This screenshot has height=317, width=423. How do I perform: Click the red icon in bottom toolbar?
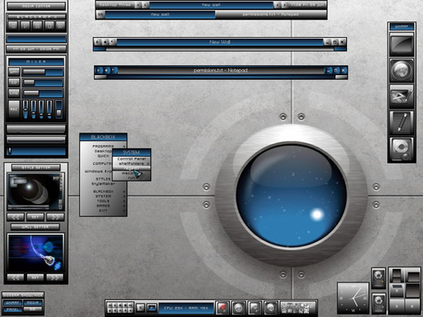[222, 307]
